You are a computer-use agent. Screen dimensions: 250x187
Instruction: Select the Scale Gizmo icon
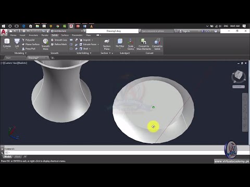[131, 42]
